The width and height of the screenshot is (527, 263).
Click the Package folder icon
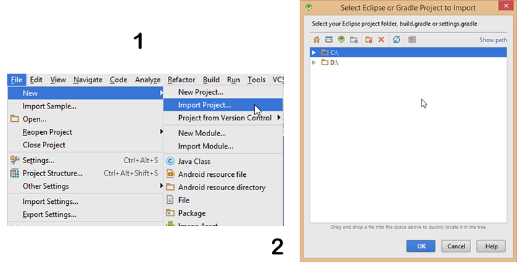(x=171, y=213)
